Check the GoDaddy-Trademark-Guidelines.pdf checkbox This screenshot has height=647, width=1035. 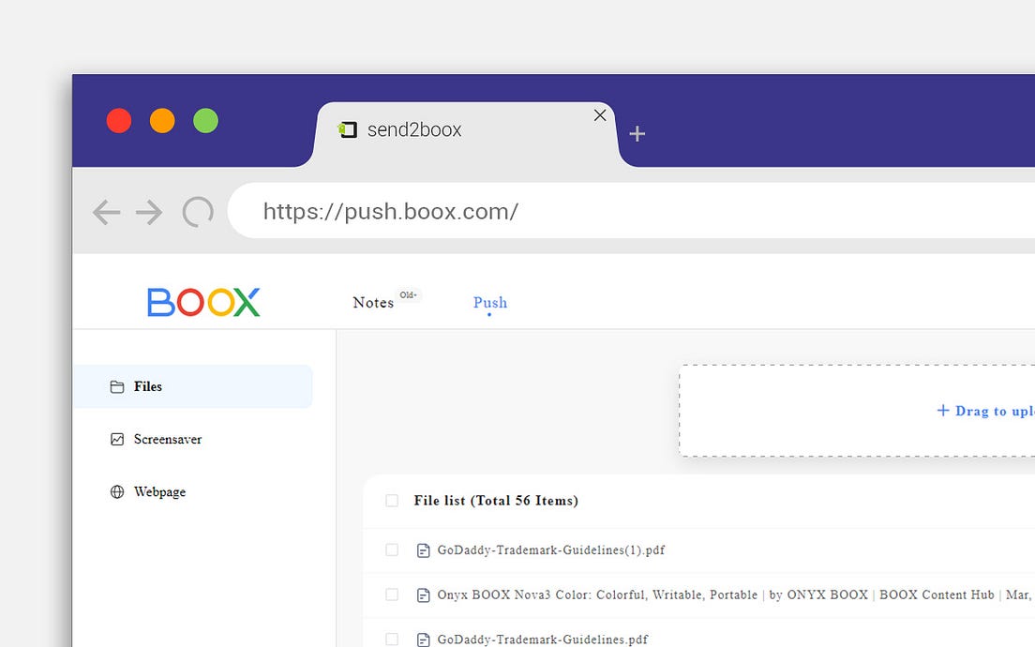pyautogui.click(x=392, y=639)
